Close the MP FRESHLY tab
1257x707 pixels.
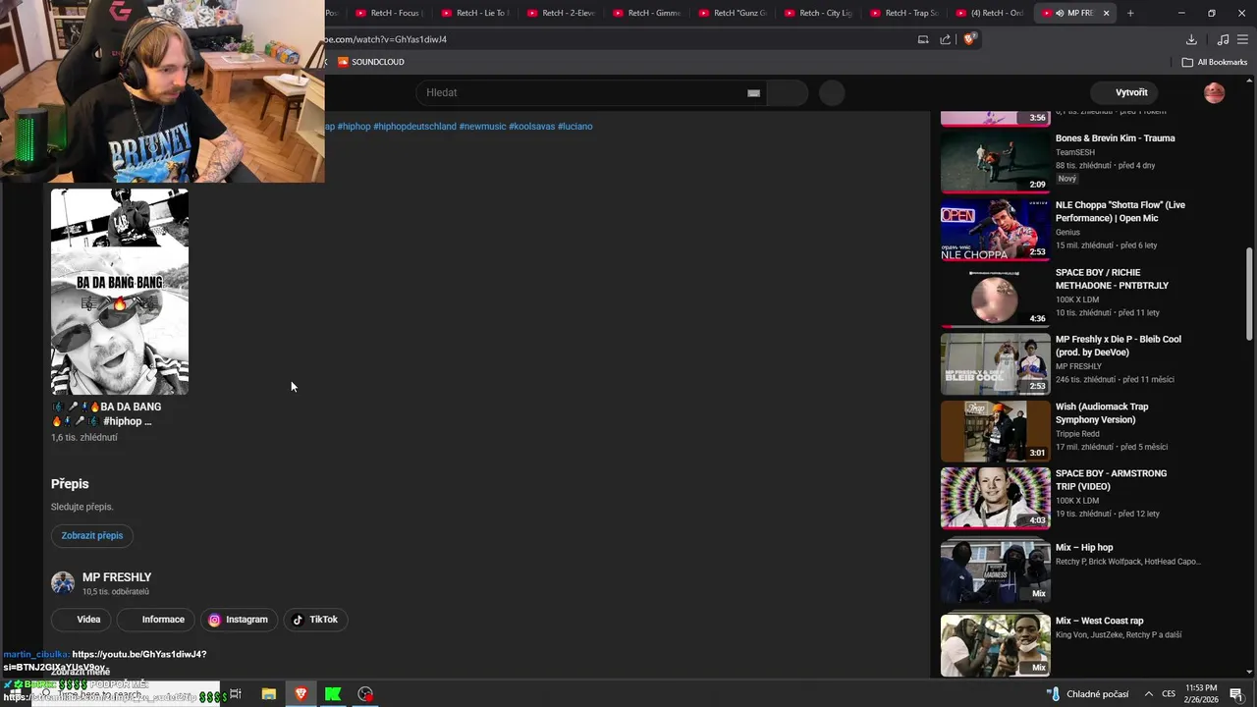1106,13
